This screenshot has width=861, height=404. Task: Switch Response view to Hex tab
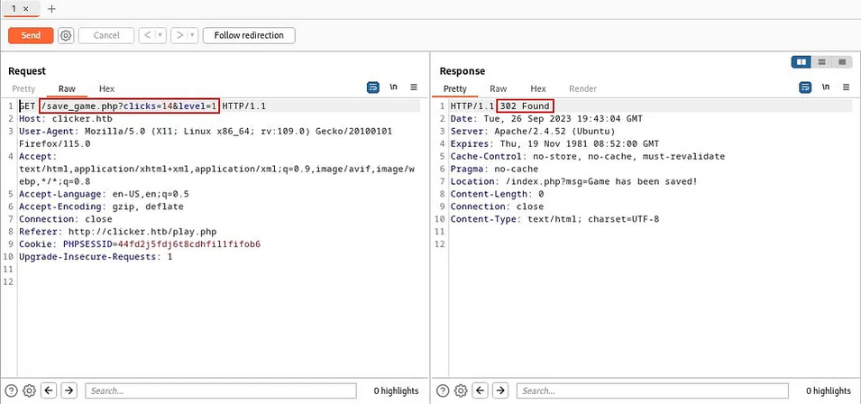click(538, 88)
